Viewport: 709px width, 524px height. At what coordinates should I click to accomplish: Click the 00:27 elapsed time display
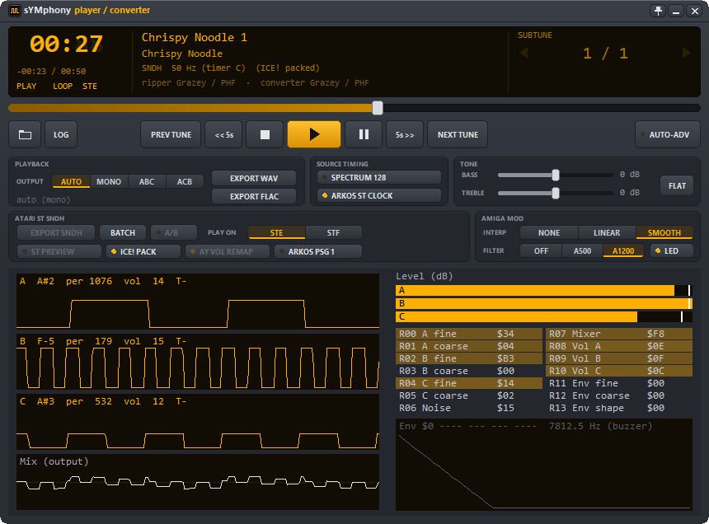pyautogui.click(x=66, y=44)
